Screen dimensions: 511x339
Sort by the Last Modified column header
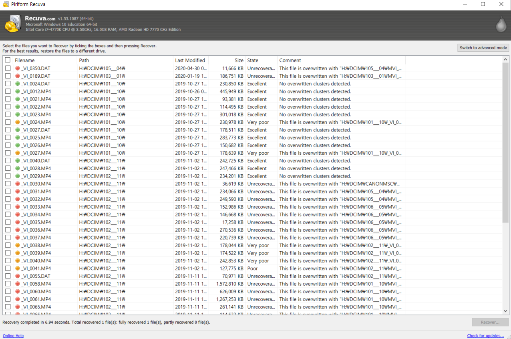(x=191, y=60)
